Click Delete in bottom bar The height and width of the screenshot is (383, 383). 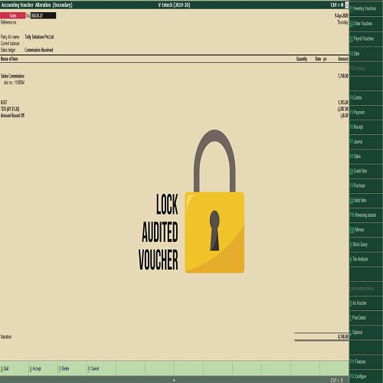(73, 368)
